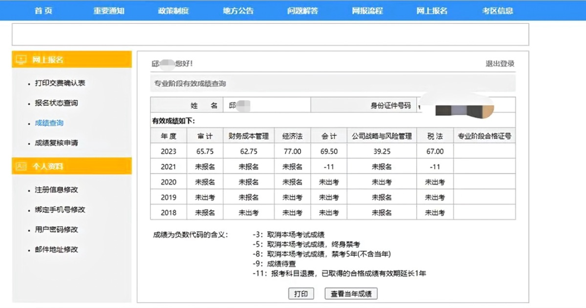Click the 审计 column header
This screenshot has height=308, width=586.
(x=205, y=136)
